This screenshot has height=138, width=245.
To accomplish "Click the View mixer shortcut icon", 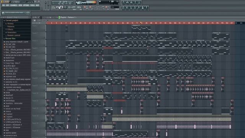I will click(x=139, y=2).
